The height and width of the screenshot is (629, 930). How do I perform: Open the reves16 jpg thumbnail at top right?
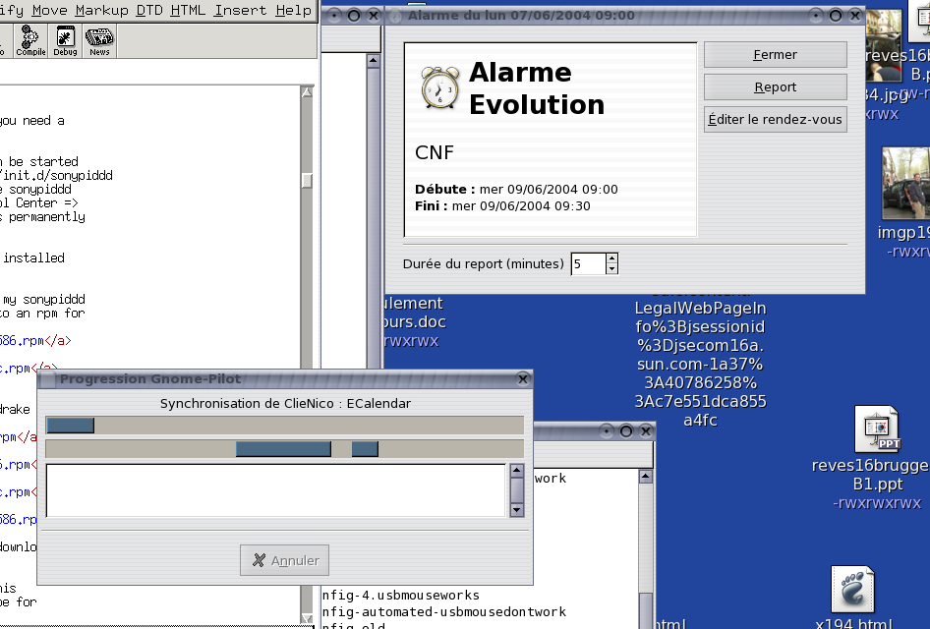pyautogui.click(x=884, y=45)
